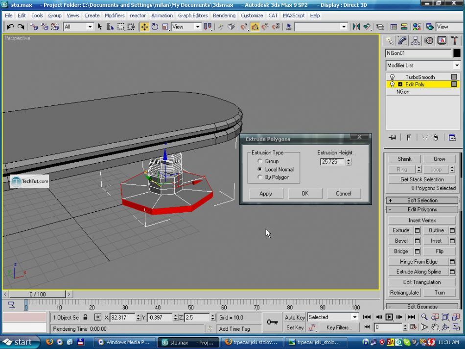Activate Select and Move tool
465x349 pixels.
[x=144, y=27]
